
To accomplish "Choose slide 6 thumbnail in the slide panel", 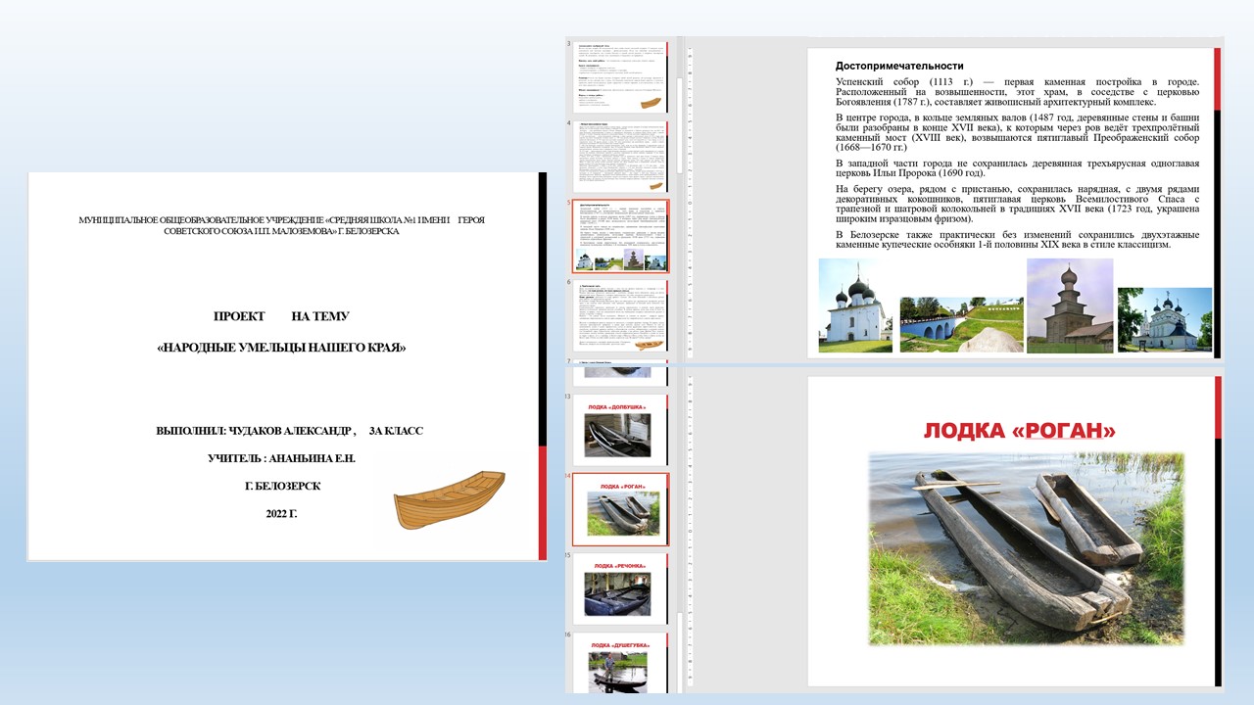I will click(x=619, y=315).
